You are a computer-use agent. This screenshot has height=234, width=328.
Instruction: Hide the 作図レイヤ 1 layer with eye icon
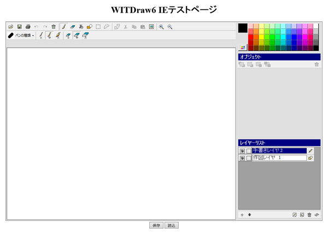242,158
